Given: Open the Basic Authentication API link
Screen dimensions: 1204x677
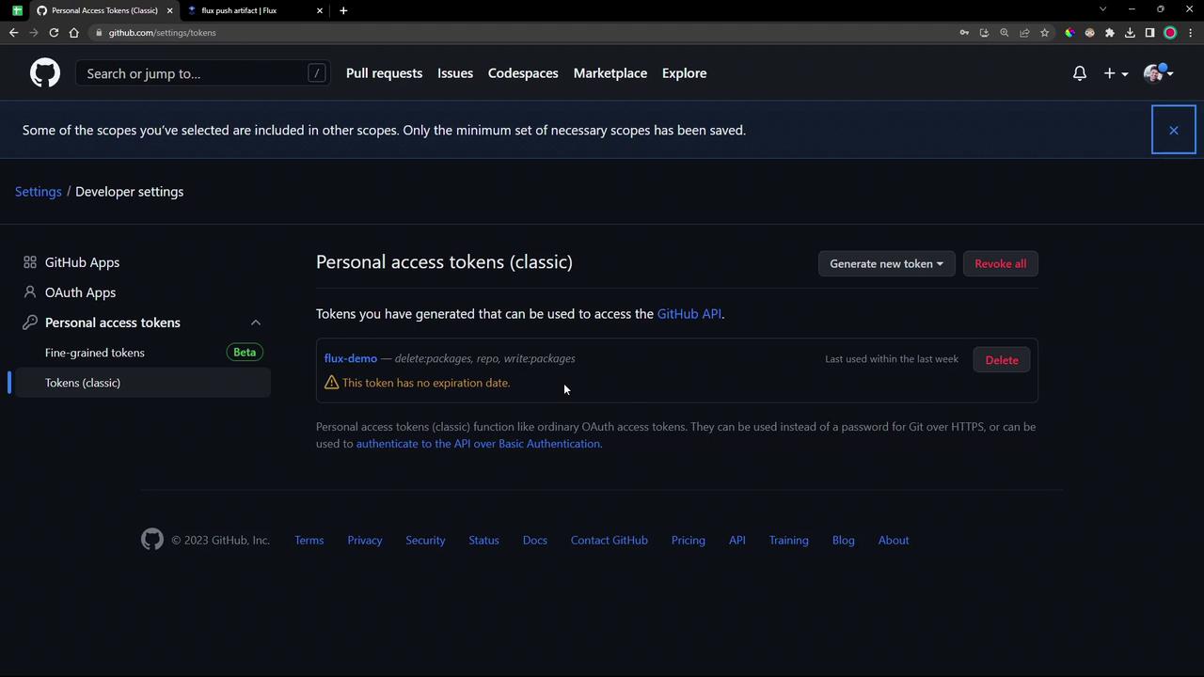Looking at the screenshot, I should pyautogui.click(x=478, y=444).
